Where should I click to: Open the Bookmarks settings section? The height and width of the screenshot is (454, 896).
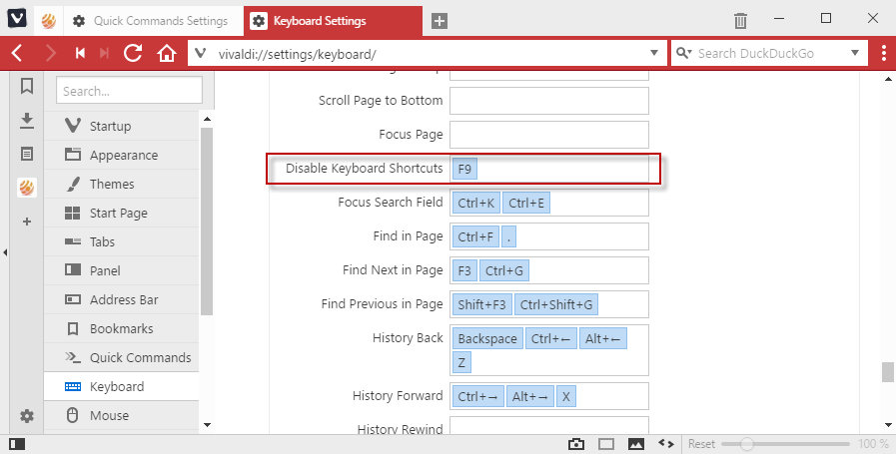coord(121,329)
